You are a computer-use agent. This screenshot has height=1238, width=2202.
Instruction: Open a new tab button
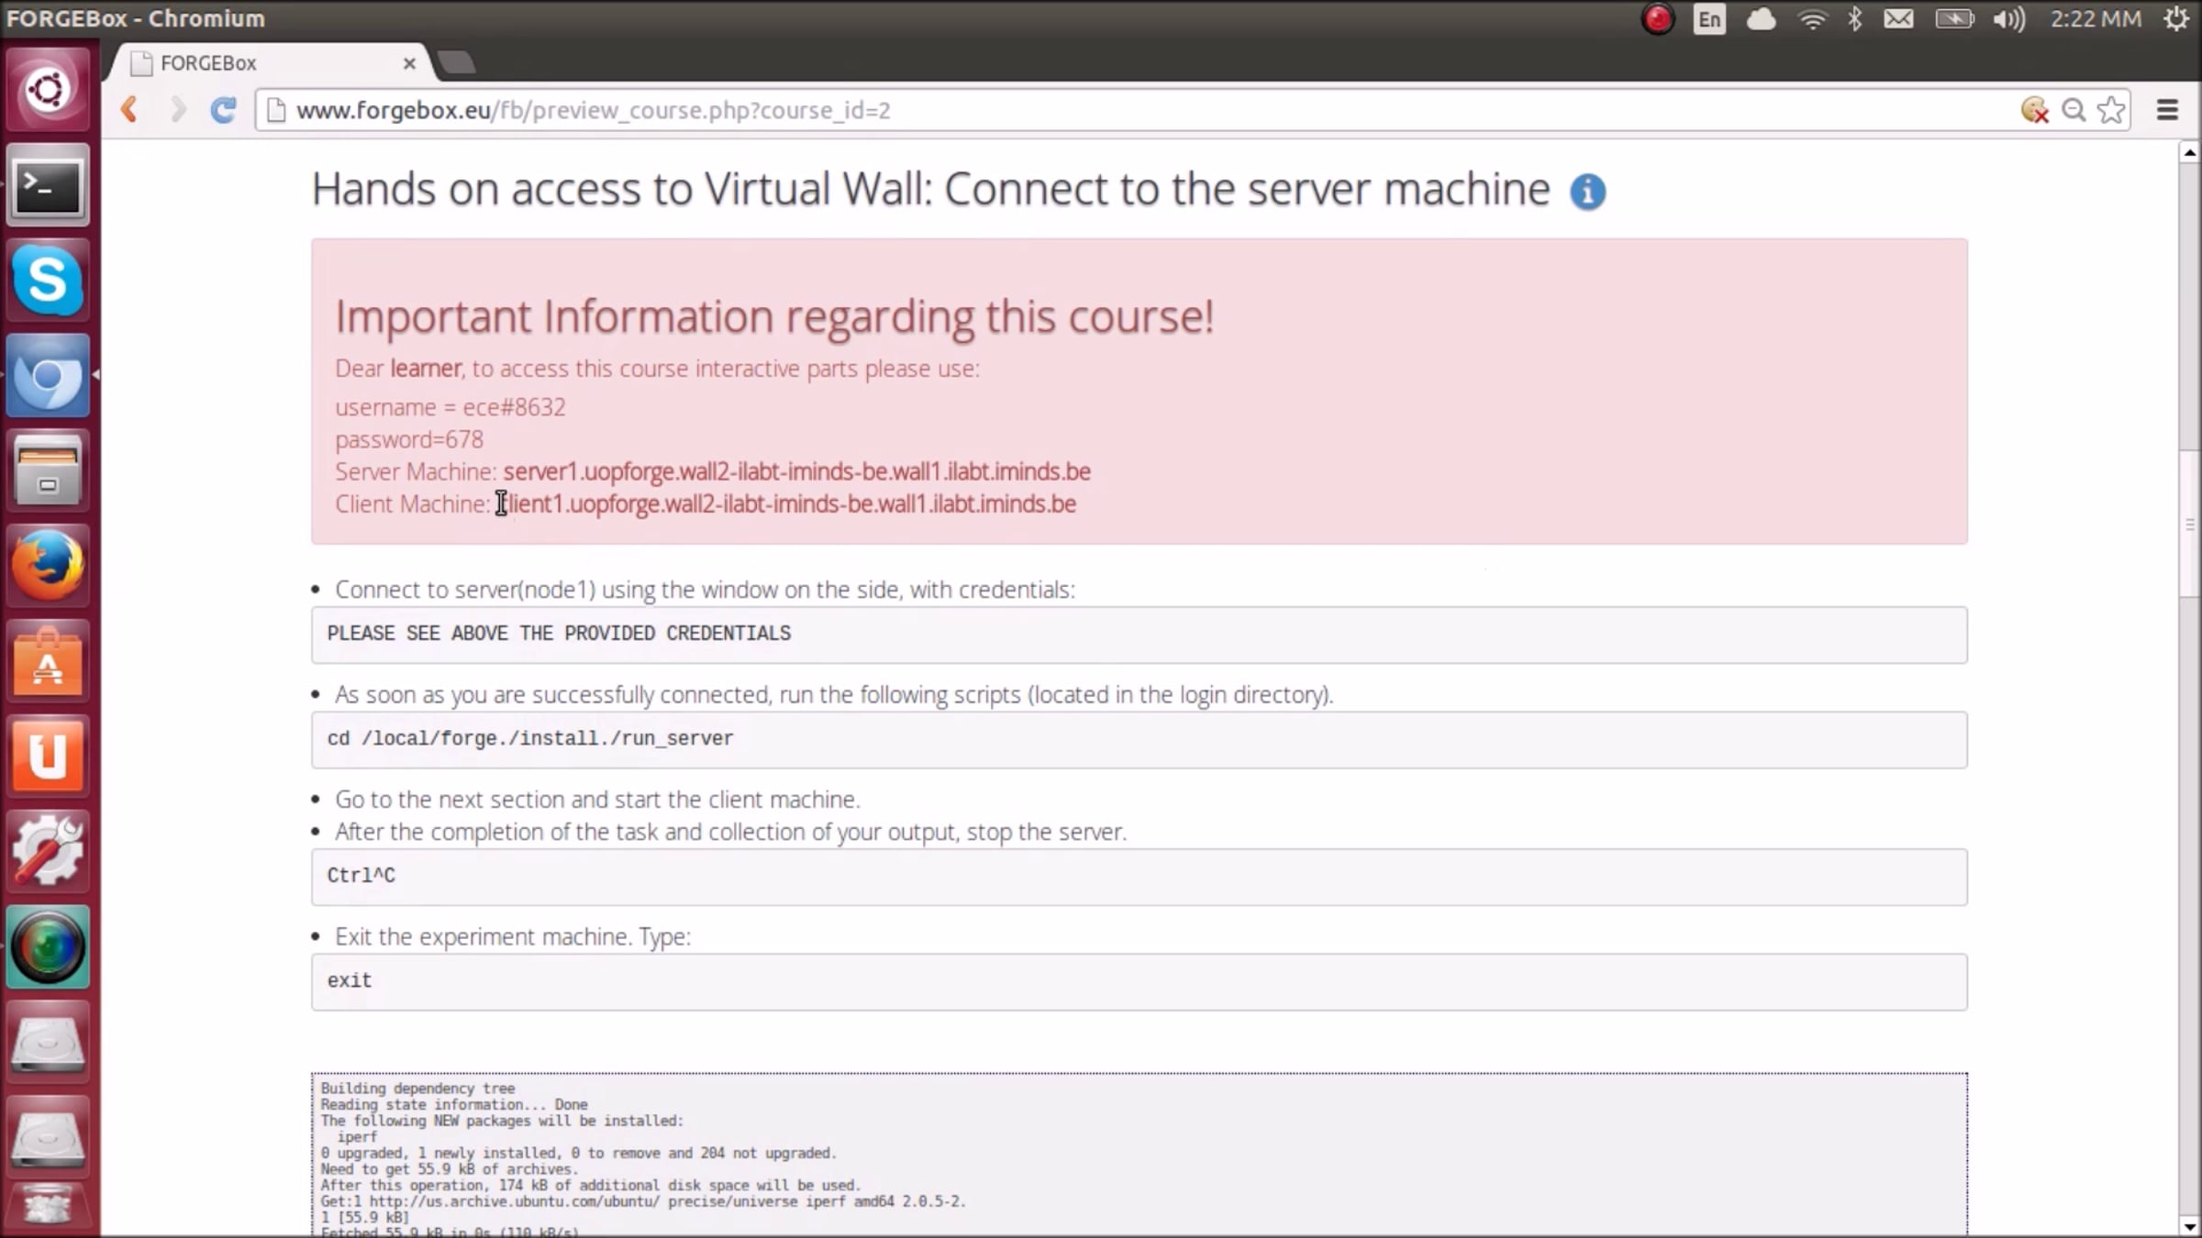[x=456, y=62]
